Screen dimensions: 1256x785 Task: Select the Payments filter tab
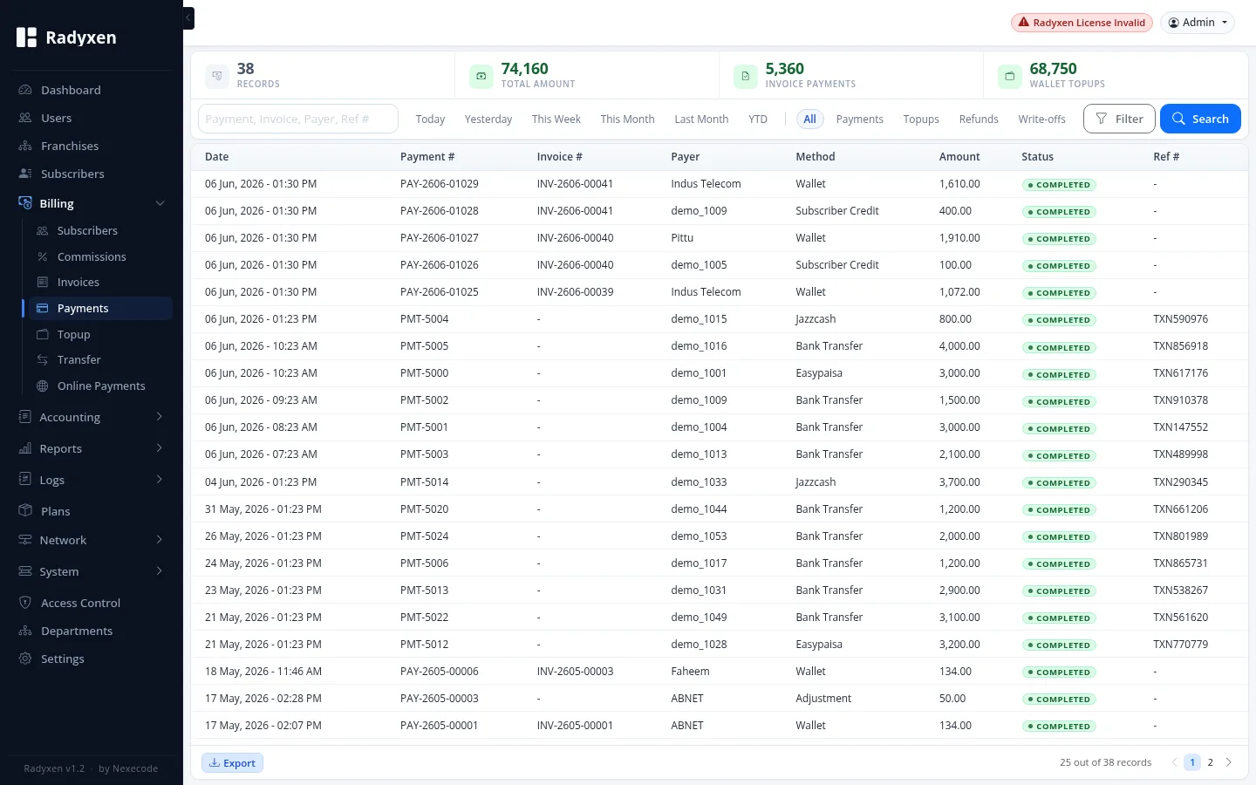coord(859,119)
